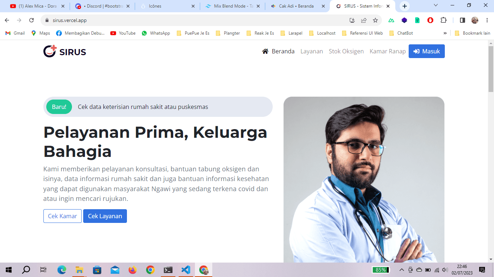
Task: Click the install app icon in address bar
Action: (x=352, y=20)
